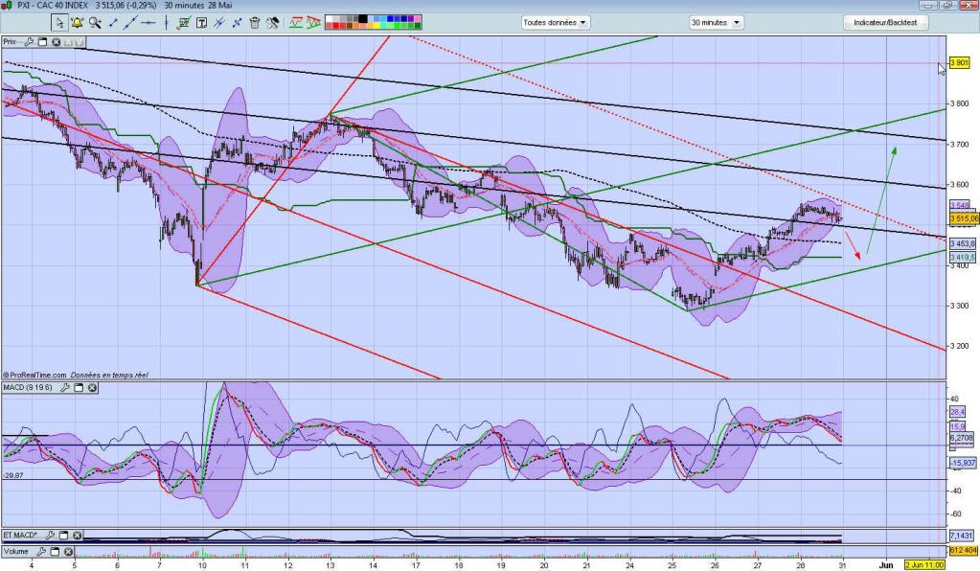The image size is (980, 571).
Task: Toggle maximize on the MACD panel
Action: (79, 388)
